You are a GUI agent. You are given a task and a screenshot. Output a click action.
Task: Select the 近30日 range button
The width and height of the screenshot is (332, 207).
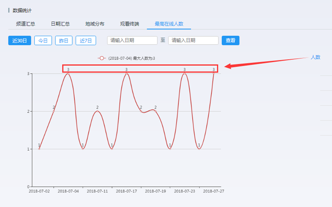point(20,41)
